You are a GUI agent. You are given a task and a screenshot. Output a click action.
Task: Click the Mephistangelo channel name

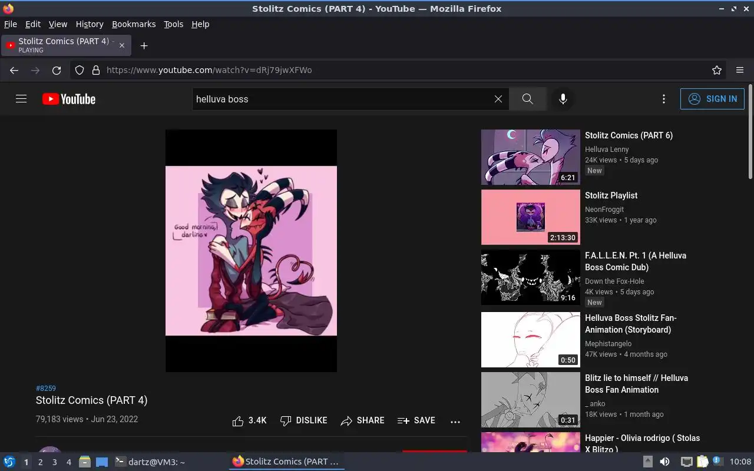coord(608,344)
